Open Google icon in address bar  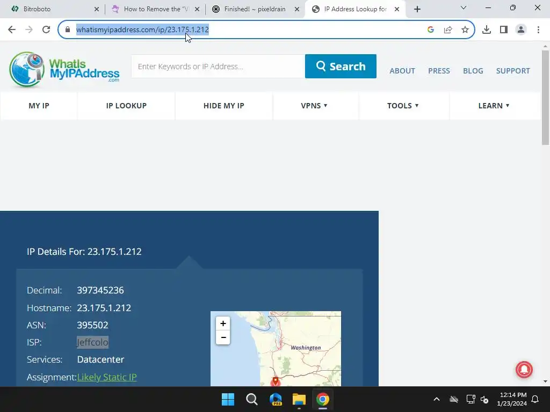[431, 30]
